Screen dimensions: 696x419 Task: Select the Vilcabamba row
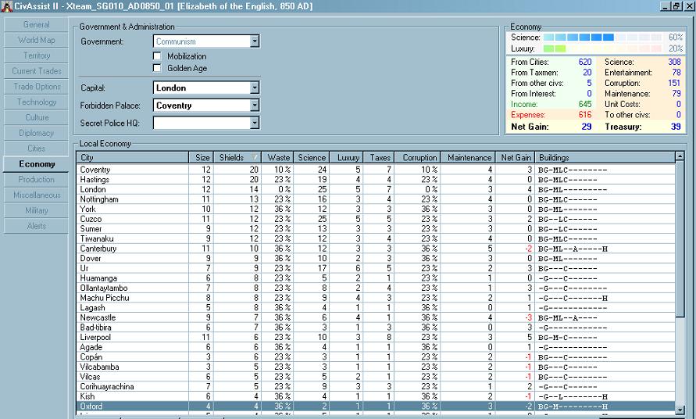tap(376, 367)
